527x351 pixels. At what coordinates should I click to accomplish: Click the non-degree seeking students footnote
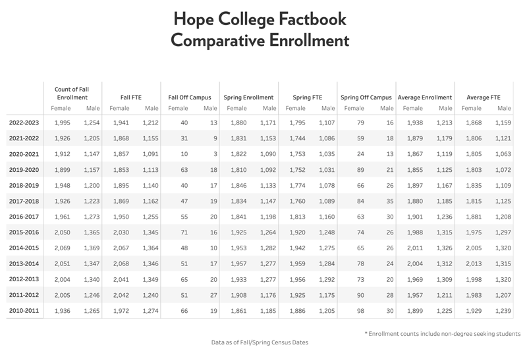442,333
